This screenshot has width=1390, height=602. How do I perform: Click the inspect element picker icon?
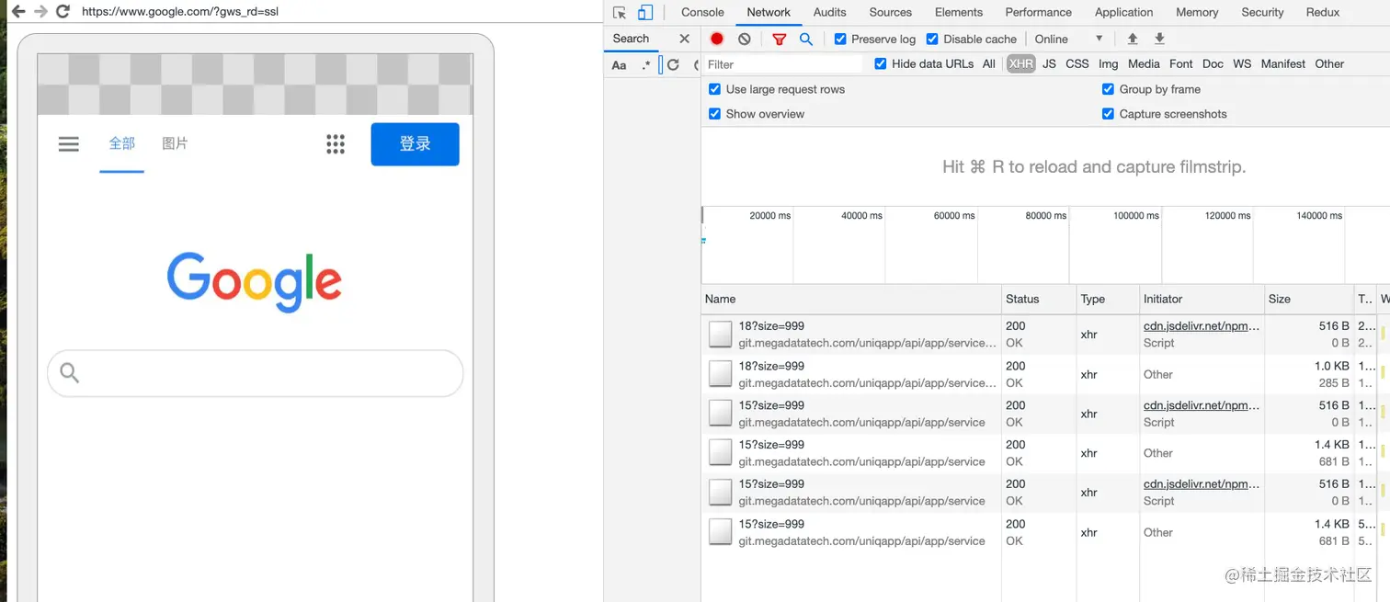620,13
